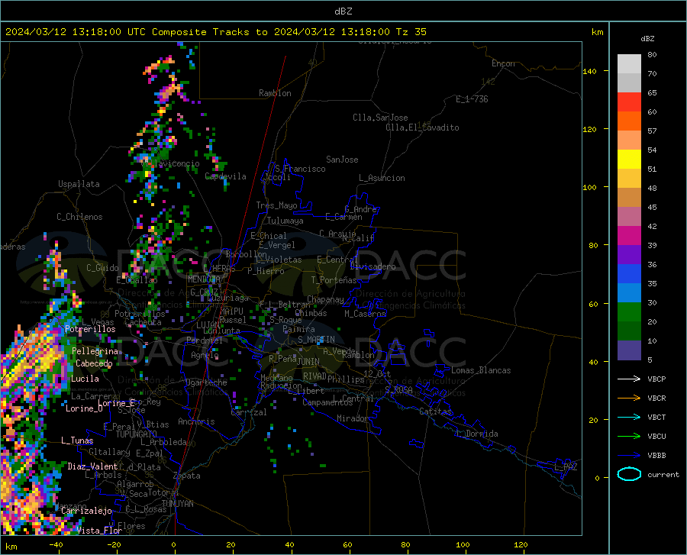The image size is (687, 555).
Task: Click the '120' tick on the bottom axis
Action: point(521,544)
